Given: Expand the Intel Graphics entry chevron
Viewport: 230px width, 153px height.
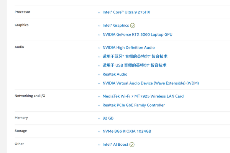Looking at the screenshot, I should [x=99, y=26].
